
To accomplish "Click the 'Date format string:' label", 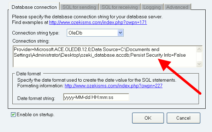I will (x=36, y=98).
